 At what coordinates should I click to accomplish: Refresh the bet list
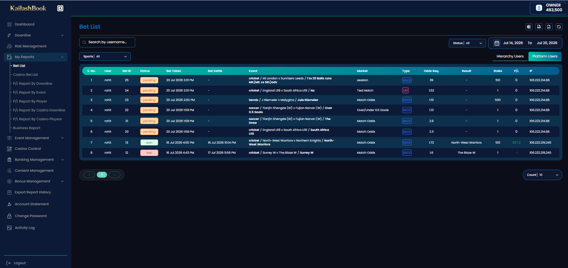559,27
